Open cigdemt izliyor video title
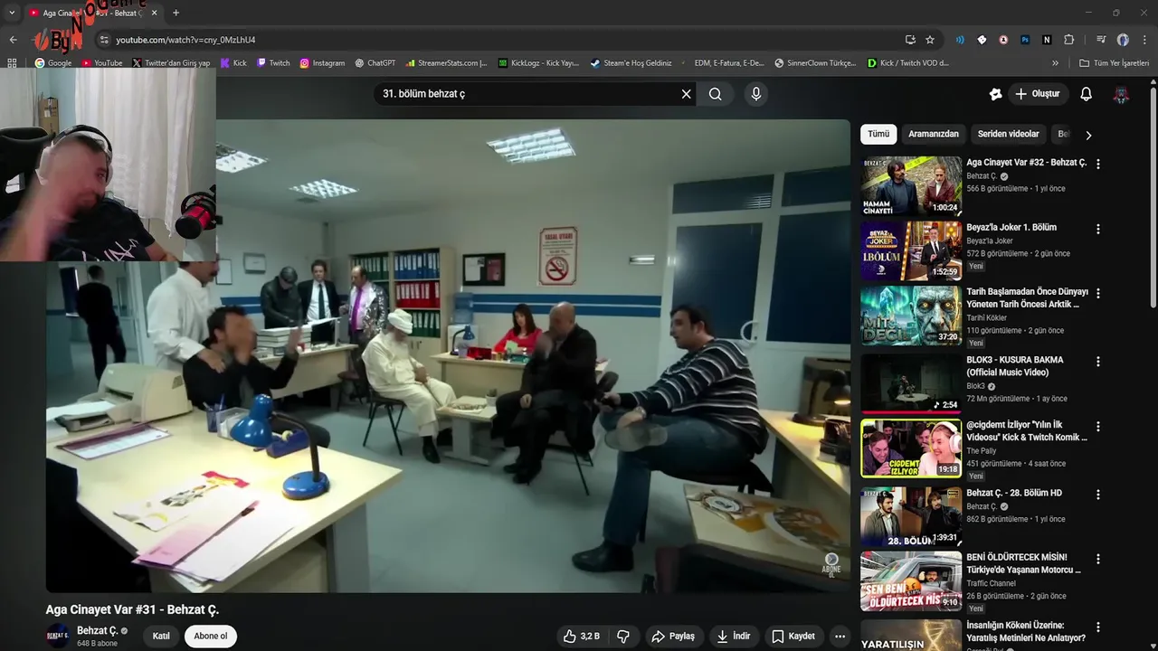 point(1027,431)
